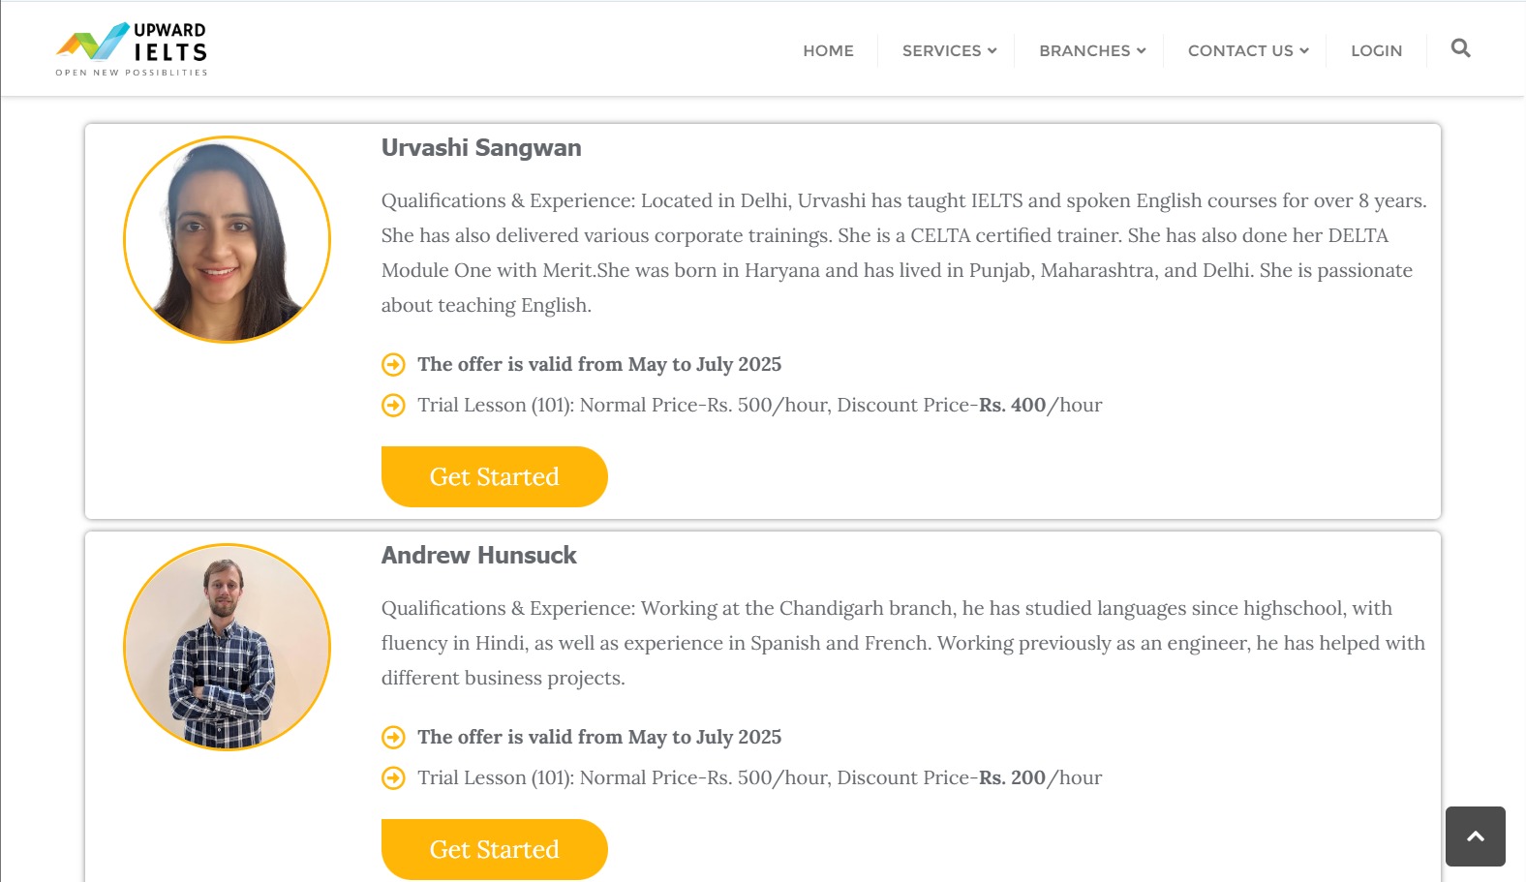The height and width of the screenshot is (882, 1526).
Task: Click Andrew Hunsuck's profile photo
Action: 227,647
